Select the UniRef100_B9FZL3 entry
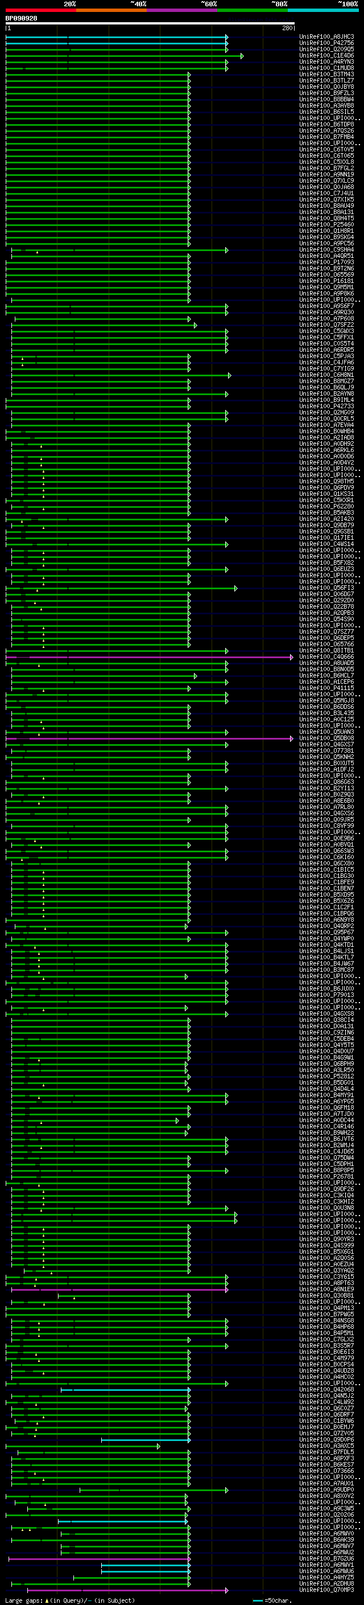The width and height of the screenshot is (364, 1605). [326, 93]
